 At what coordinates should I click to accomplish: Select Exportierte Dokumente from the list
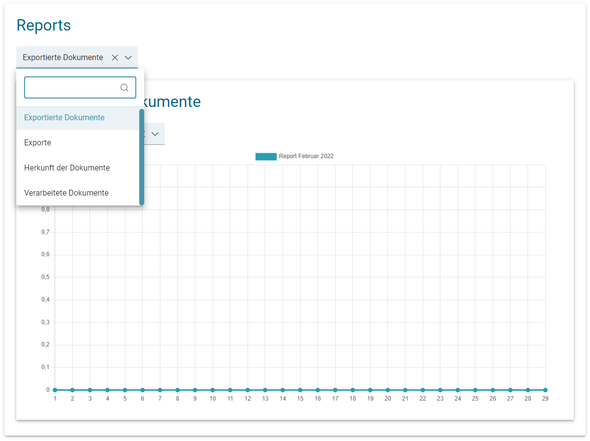[64, 118]
